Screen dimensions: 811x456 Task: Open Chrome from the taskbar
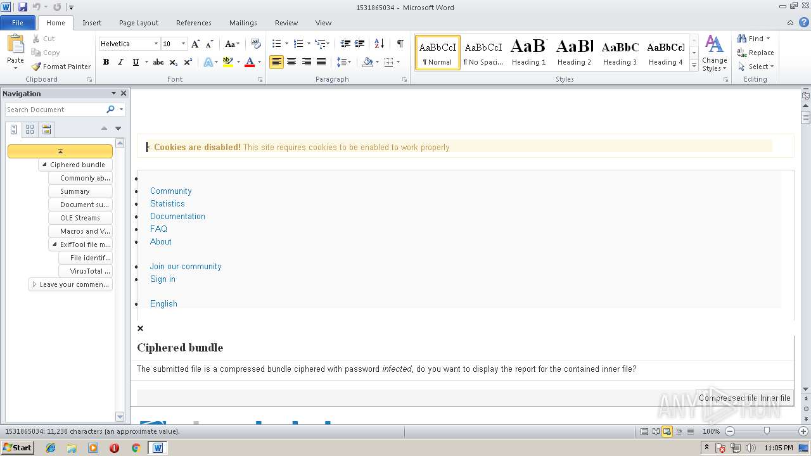pos(135,448)
